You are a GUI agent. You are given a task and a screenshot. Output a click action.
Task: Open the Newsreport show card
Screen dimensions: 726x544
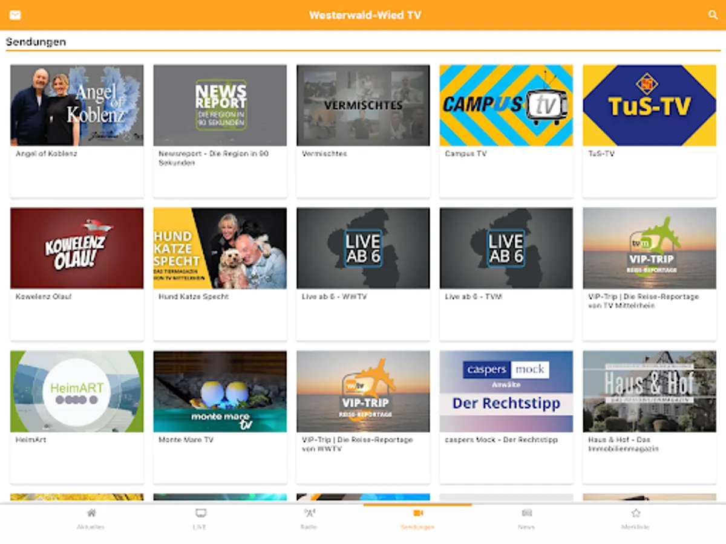coord(220,131)
